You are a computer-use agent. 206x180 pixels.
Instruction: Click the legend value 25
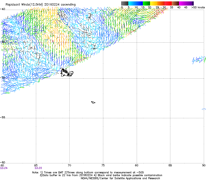tap(157, 7)
